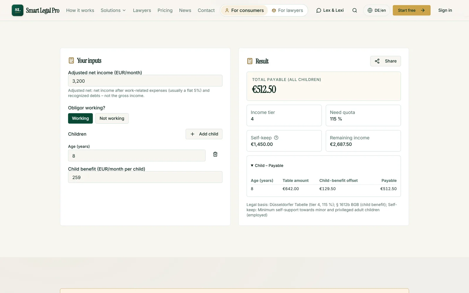This screenshot has height=293, width=469.
Task: Expand the Solutions dropdown menu
Action: (113, 10)
